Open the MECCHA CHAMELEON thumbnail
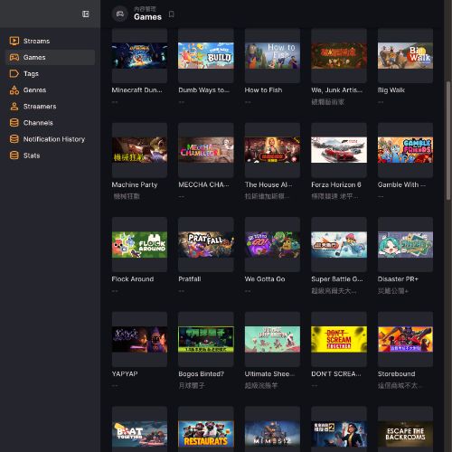Image resolution: width=452 pixels, height=452 pixels. pos(206,150)
